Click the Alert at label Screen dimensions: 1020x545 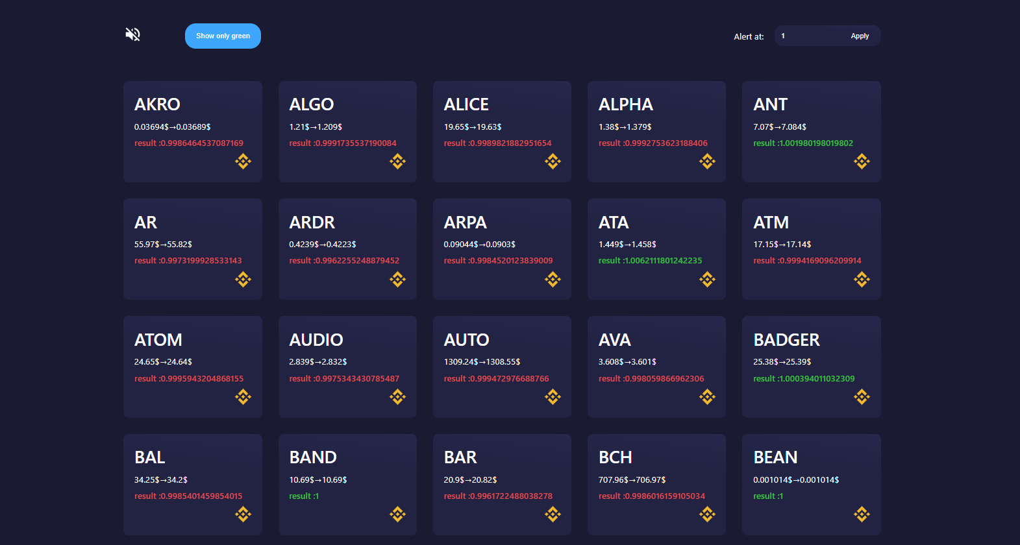[749, 37]
